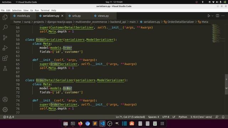Open the Edit menu
Screen dimensions: 228x128
coord(8,10)
